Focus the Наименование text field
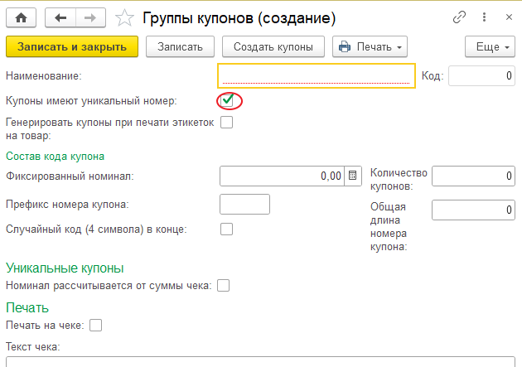This screenshot has height=367, width=522. (x=316, y=76)
